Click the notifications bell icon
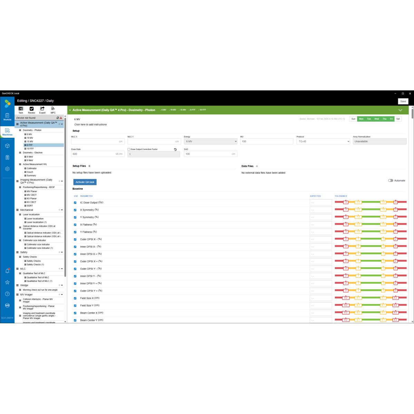Viewport: 414px width, 414px height. [7, 271]
